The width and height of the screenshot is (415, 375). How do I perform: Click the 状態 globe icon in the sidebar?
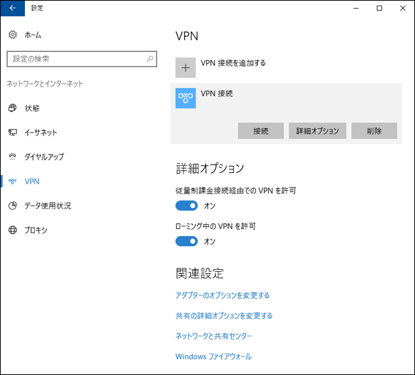point(12,108)
